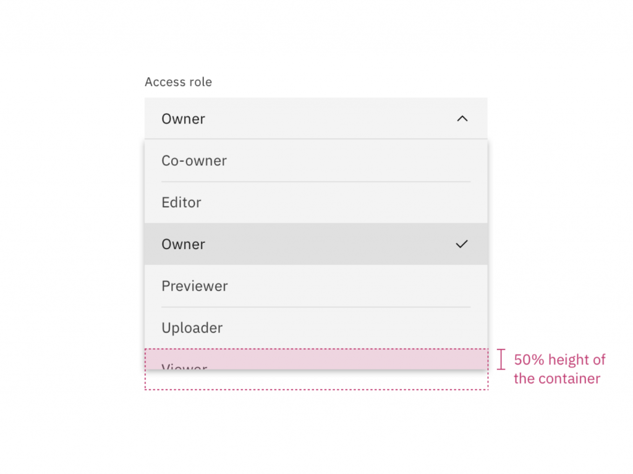Pick the Previewer role option
Viewport: 633px width, 474px height.
[x=195, y=286]
